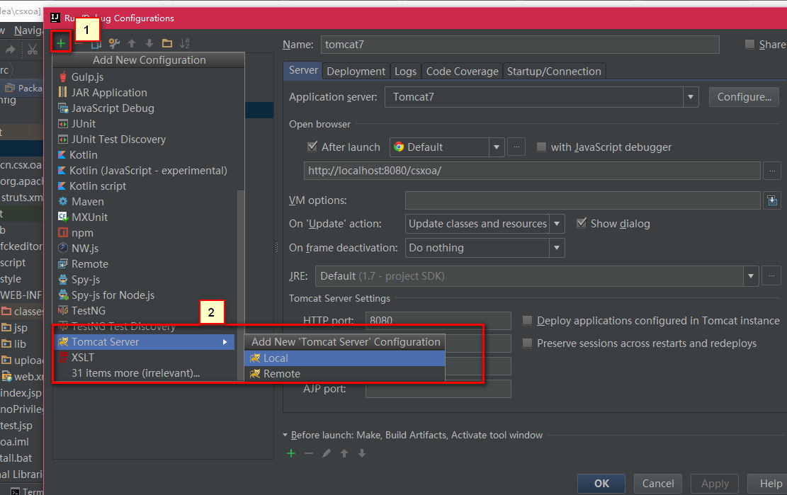Open the Code Coverage tab
The height and width of the screenshot is (495, 787).
(x=463, y=72)
